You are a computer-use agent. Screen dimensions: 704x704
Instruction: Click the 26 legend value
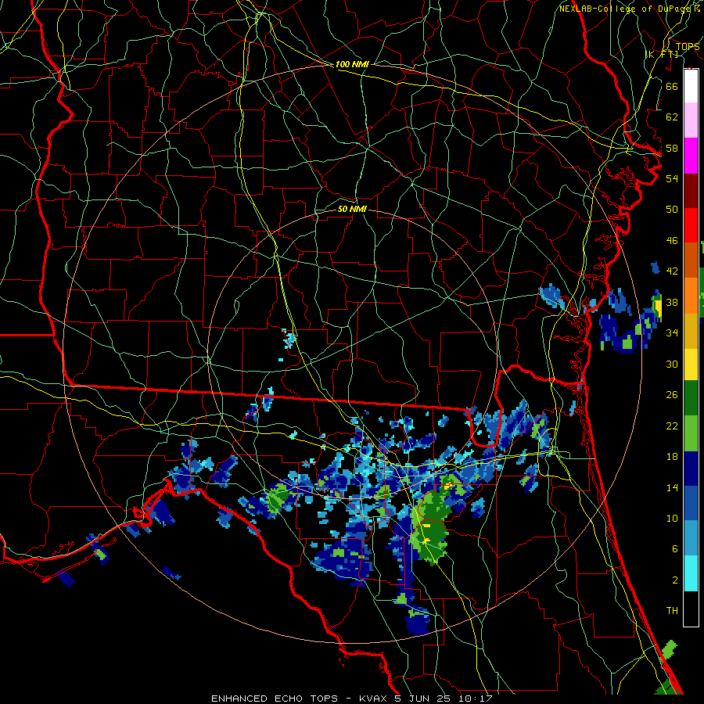(672, 395)
